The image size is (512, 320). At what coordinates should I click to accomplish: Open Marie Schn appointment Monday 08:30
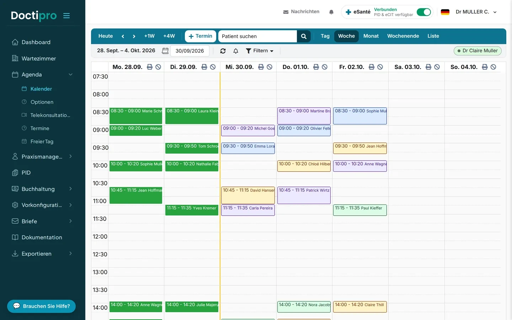[x=136, y=116]
